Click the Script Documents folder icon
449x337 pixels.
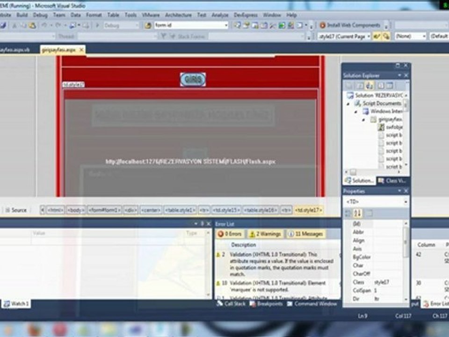[358, 103]
